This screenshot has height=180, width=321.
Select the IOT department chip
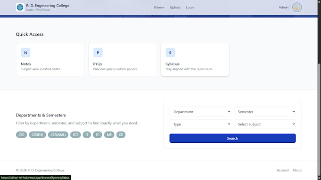[x=76, y=135]
